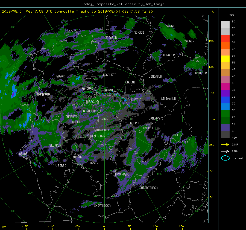The height and width of the screenshot is (230, 246).
Task: Click the SHIVAMOGGA place label
Action: 102,205
